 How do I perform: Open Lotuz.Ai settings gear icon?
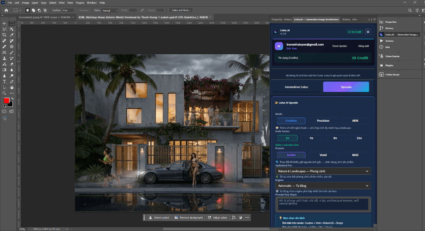[x=368, y=32]
